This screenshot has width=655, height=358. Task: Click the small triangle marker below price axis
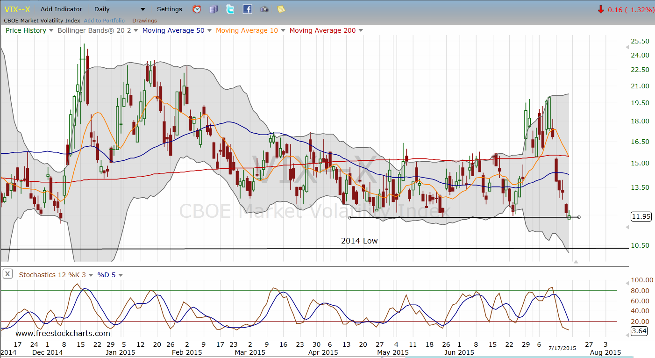576,262
